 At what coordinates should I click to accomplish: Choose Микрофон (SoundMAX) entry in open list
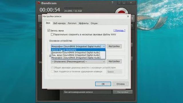point(78,58)
